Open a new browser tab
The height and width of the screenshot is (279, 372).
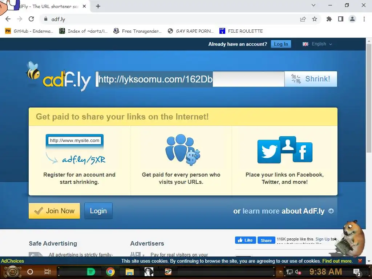(x=98, y=7)
